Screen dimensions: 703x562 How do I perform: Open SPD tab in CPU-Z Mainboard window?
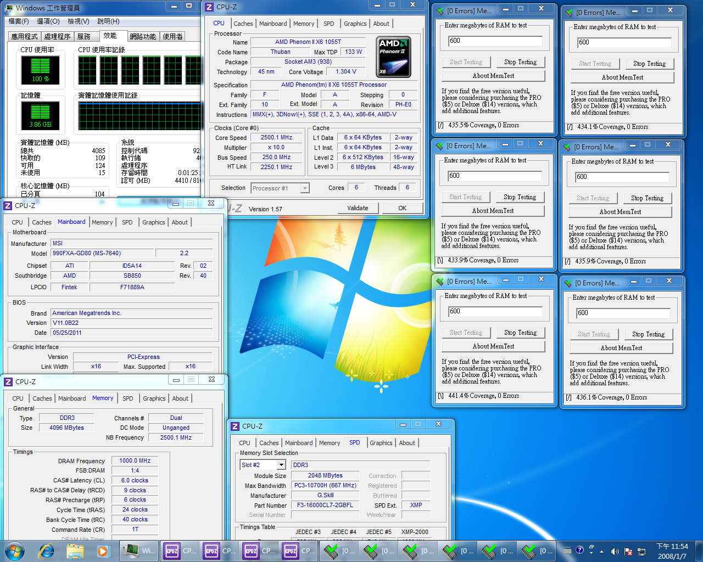[127, 222]
